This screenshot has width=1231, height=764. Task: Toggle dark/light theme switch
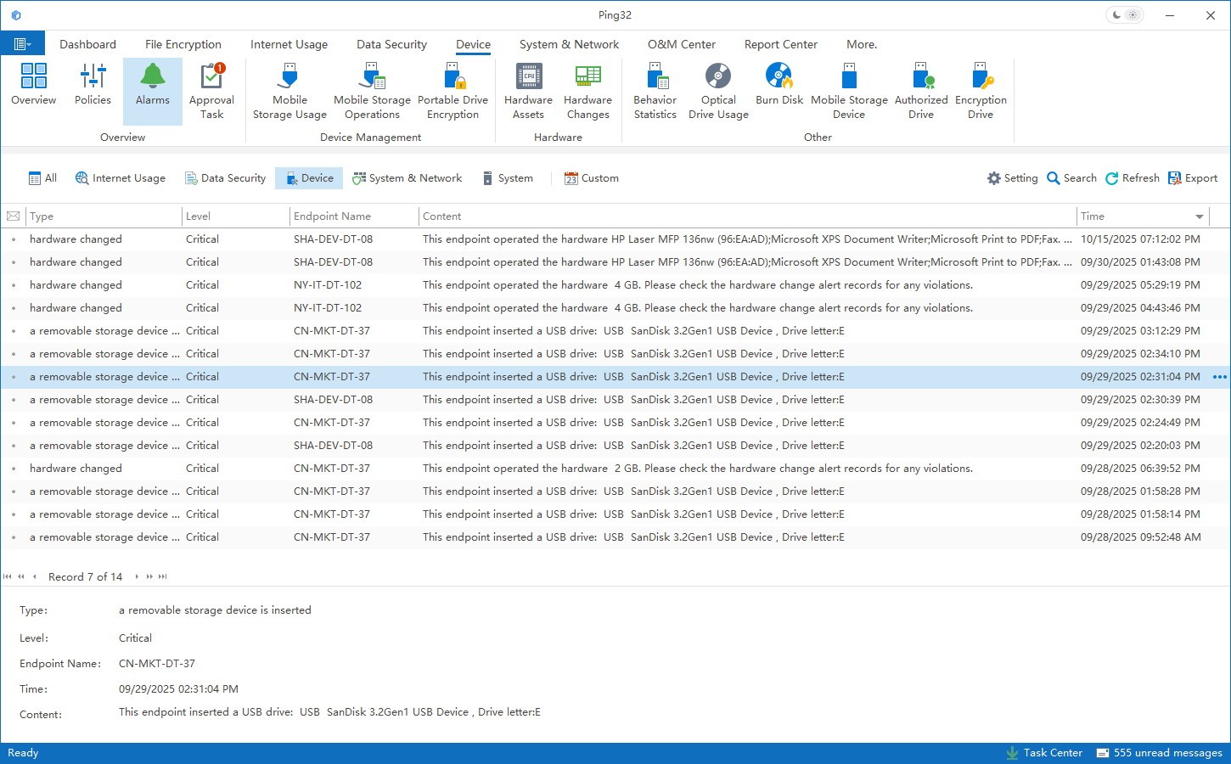pos(1125,15)
